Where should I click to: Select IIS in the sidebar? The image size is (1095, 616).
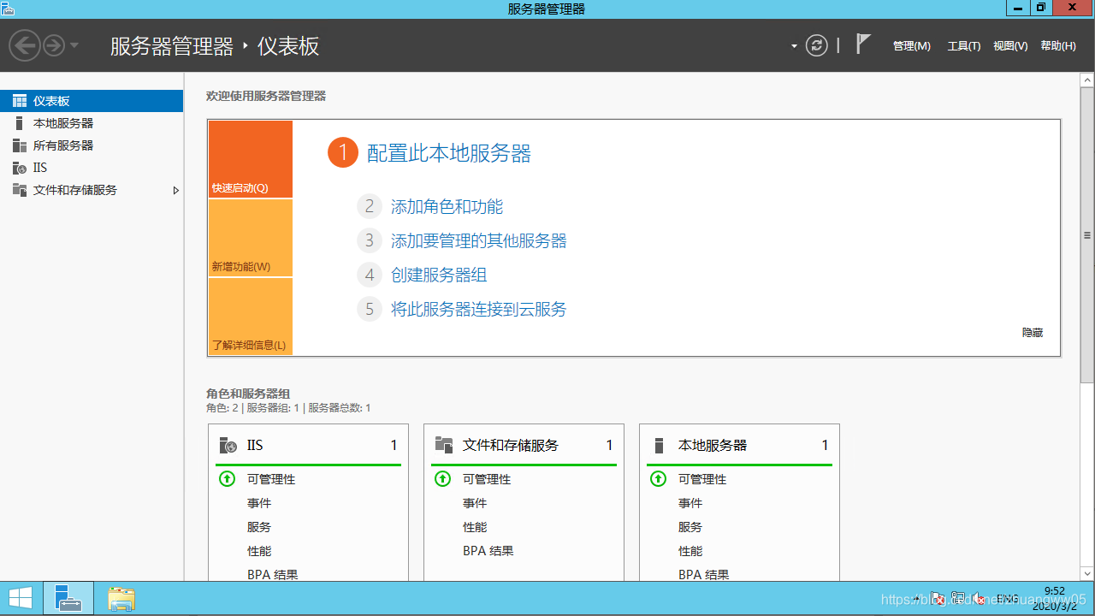coord(92,168)
